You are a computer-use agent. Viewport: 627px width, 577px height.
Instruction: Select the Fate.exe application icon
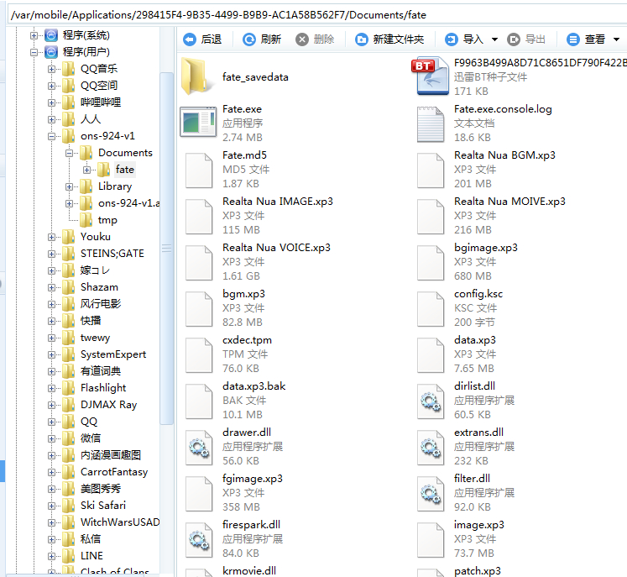[198, 122]
